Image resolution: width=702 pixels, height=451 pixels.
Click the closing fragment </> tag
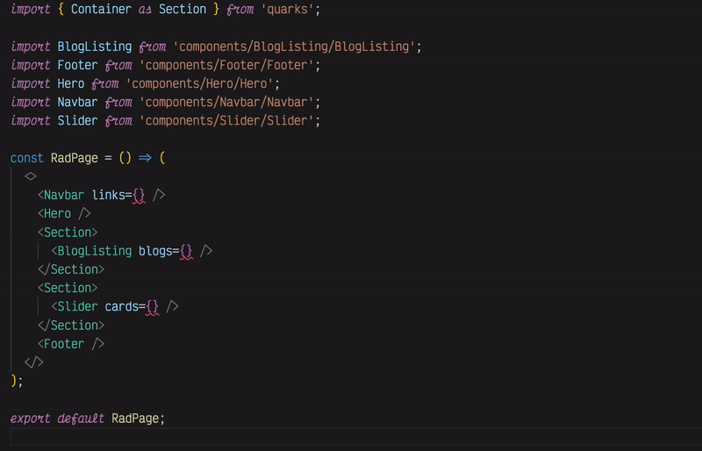point(33,362)
